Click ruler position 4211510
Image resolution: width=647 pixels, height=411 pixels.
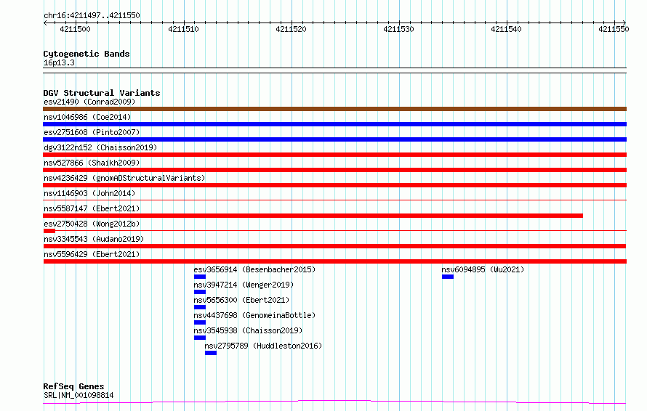[183, 29]
